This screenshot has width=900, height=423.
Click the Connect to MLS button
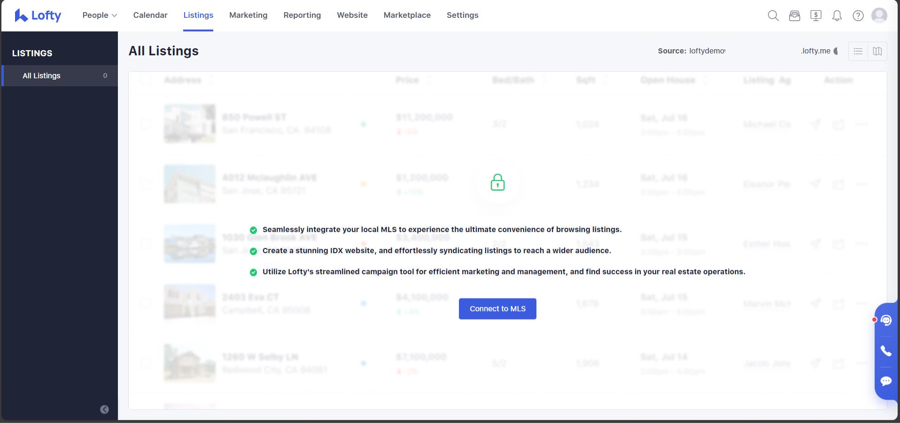point(497,309)
